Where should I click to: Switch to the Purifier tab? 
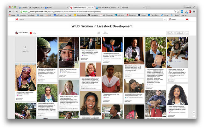pyautogui.click(x=56, y=8)
